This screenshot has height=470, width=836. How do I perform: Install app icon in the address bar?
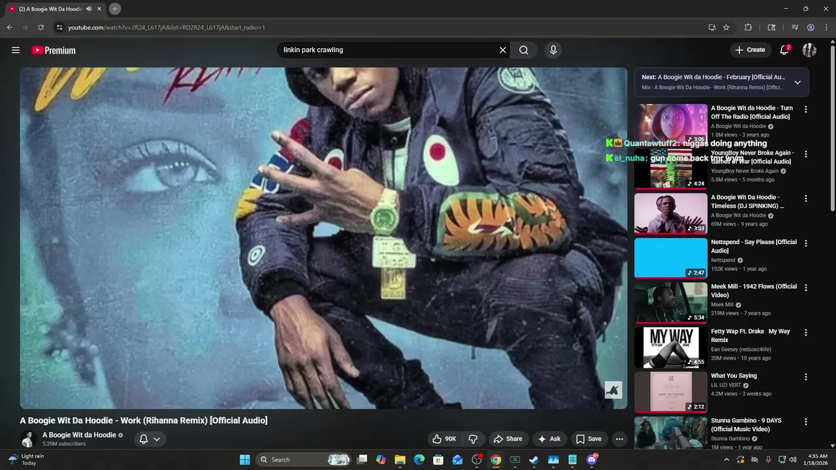[x=712, y=27]
